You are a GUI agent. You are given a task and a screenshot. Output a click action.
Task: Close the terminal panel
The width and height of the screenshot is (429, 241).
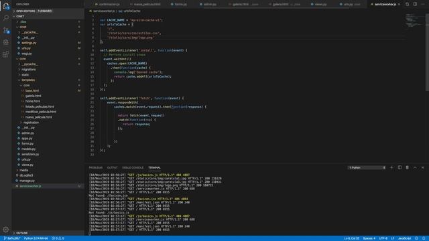coord(423,167)
